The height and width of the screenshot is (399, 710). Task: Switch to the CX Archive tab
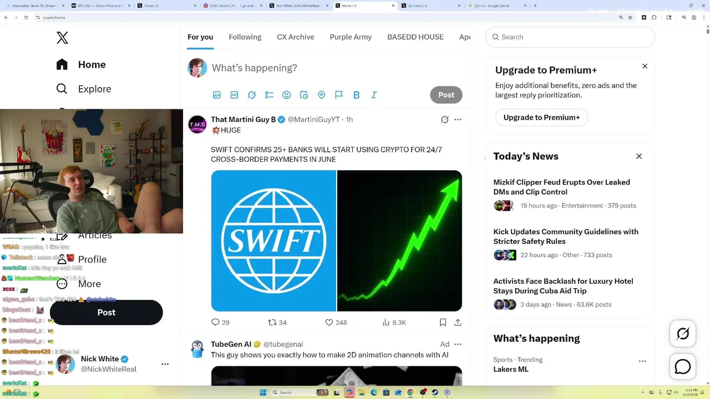click(296, 37)
